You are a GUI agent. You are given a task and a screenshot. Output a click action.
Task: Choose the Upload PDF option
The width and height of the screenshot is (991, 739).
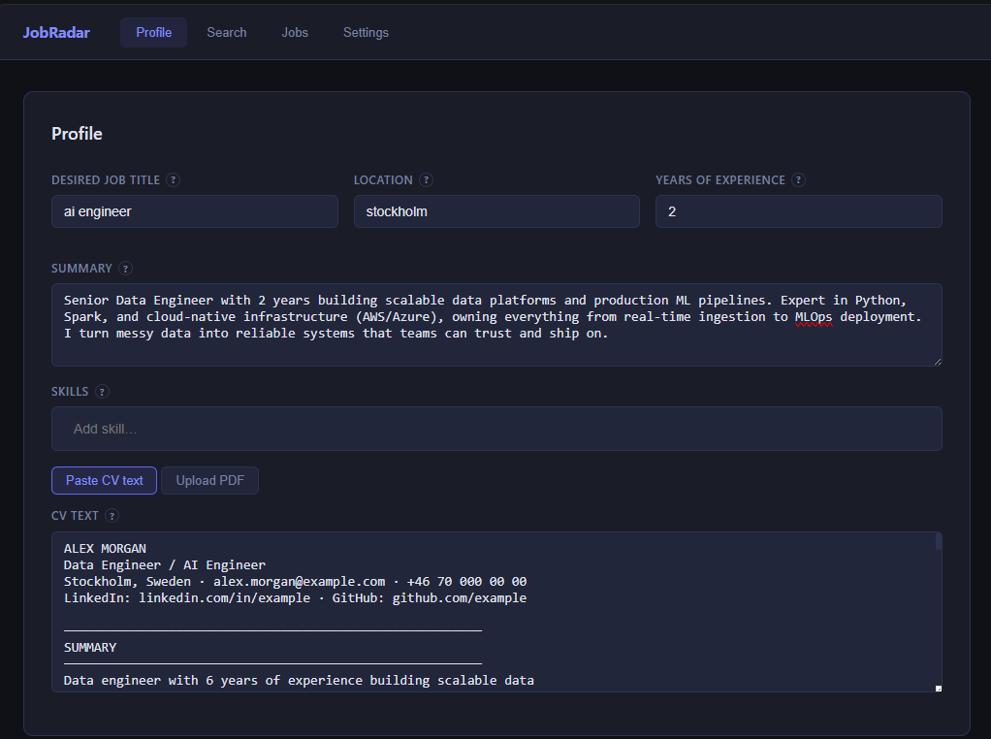click(x=209, y=480)
